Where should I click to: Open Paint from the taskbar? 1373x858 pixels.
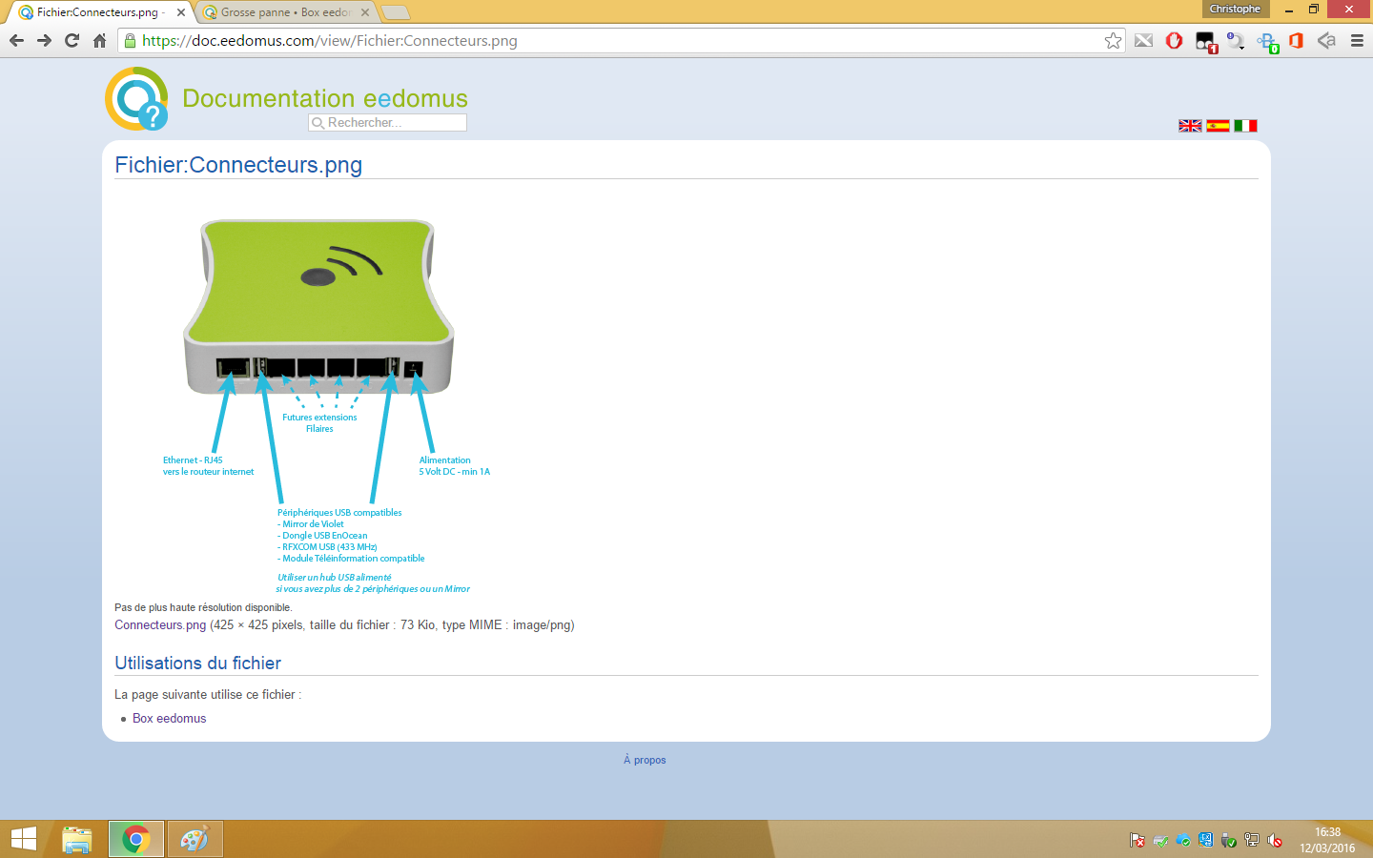(x=195, y=839)
